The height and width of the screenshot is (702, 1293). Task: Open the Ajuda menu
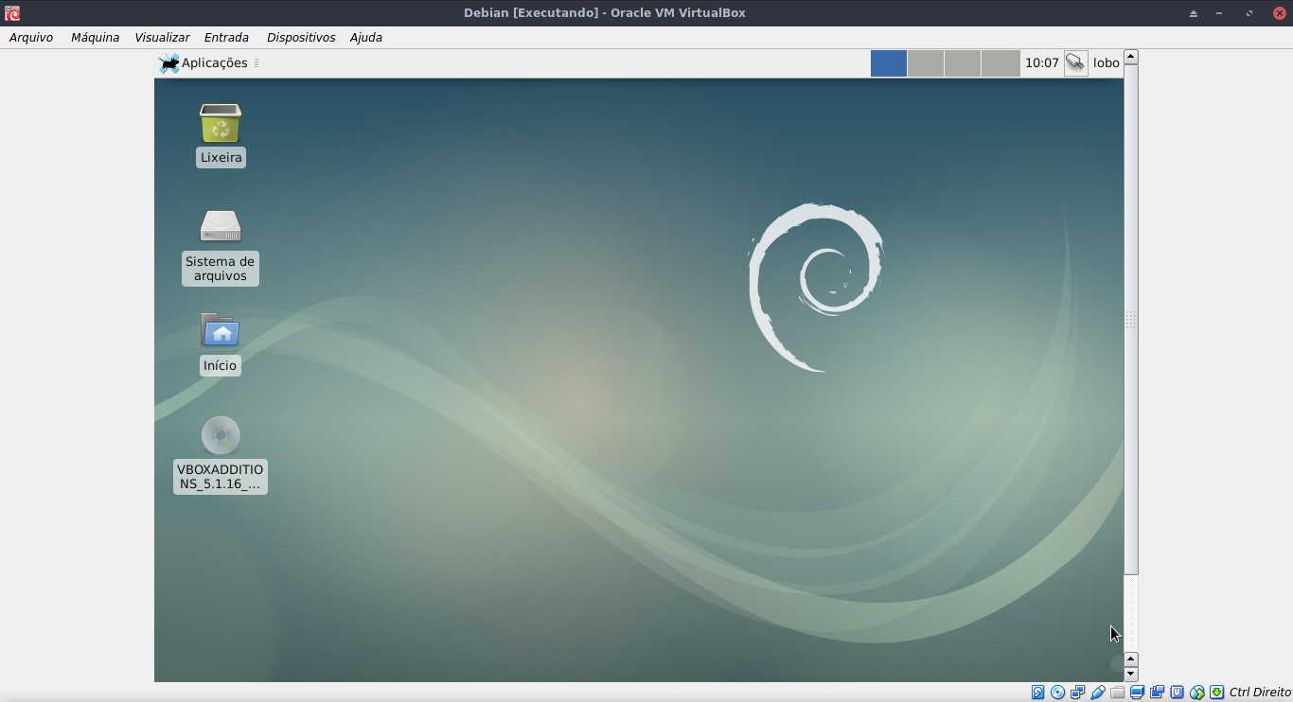click(366, 38)
